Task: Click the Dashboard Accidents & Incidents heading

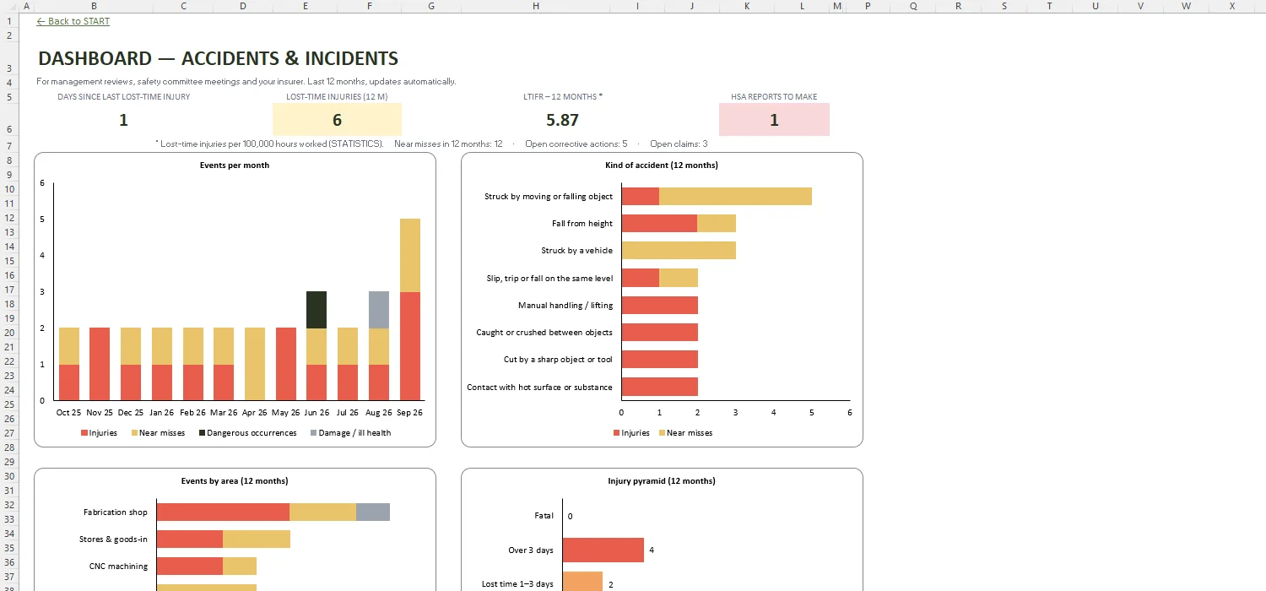Action: pyautogui.click(x=218, y=58)
